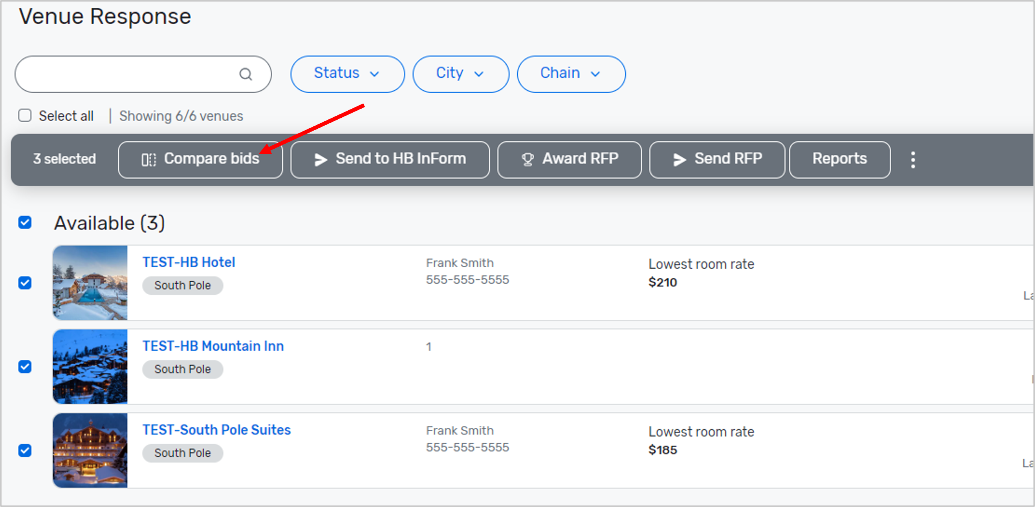
Task: Click the Award RFP trophy icon
Action: (x=527, y=159)
